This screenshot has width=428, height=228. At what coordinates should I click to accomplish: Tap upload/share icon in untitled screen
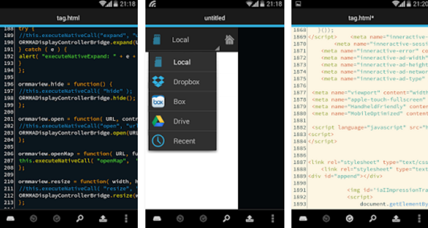(x=249, y=219)
